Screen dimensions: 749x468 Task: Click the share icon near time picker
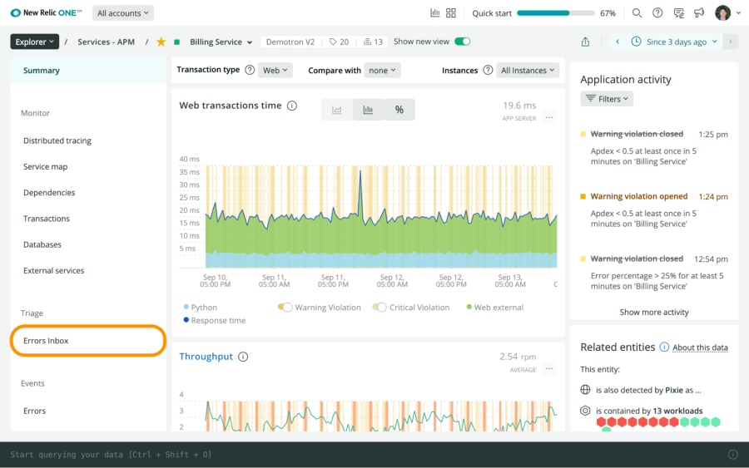pyautogui.click(x=585, y=42)
